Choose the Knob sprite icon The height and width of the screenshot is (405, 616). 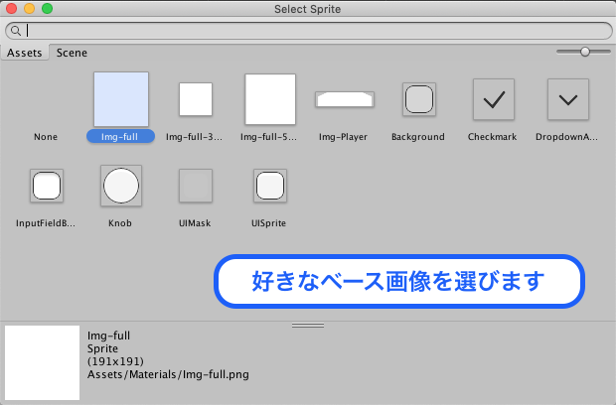pyautogui.click(x=120, y=186)
